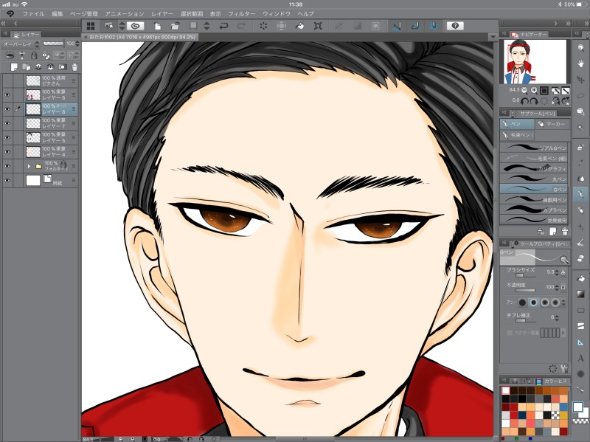Open the レイヤー menu
Viewport: 590px width, 442px height.
pyautogui.click(x=162, y=14)
